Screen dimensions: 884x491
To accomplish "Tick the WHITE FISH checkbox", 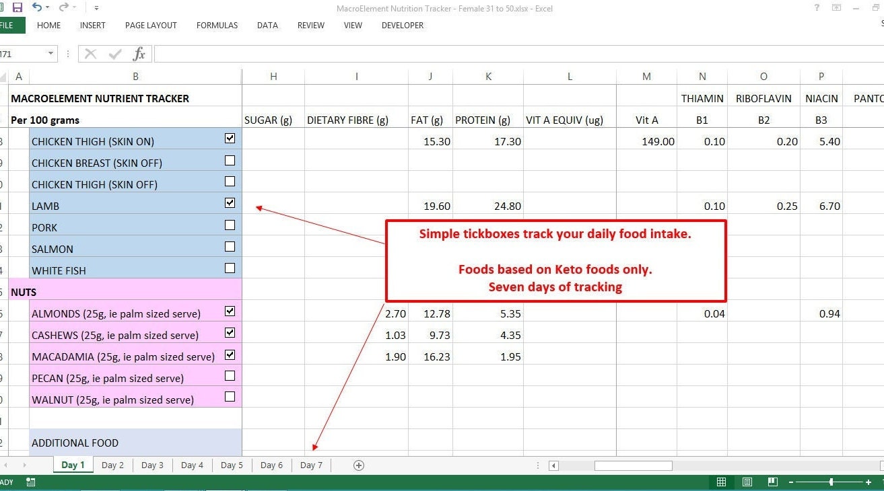I will point(230,268).
